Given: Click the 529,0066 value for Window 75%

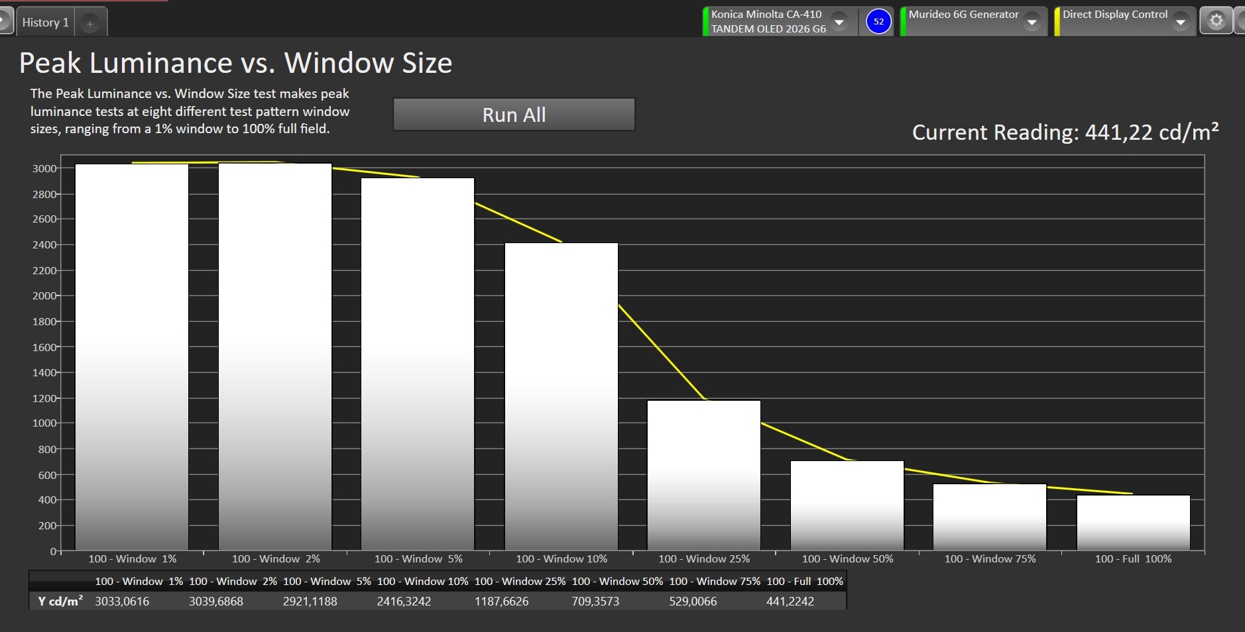Looking at the screenshot, I should (693, 602).
